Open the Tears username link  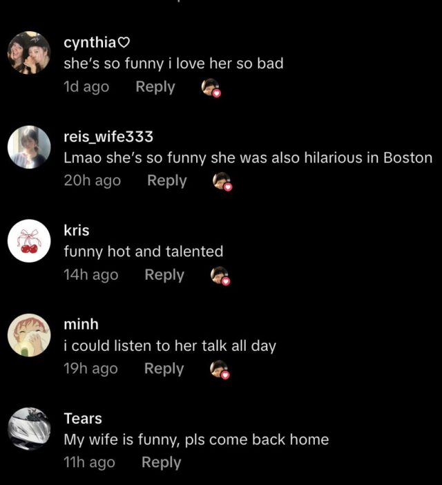point(83,419)
